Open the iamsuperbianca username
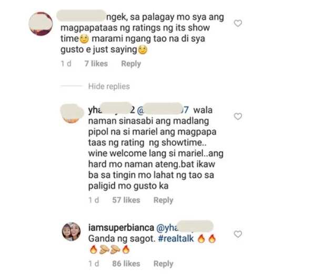 tap(121, 228)
